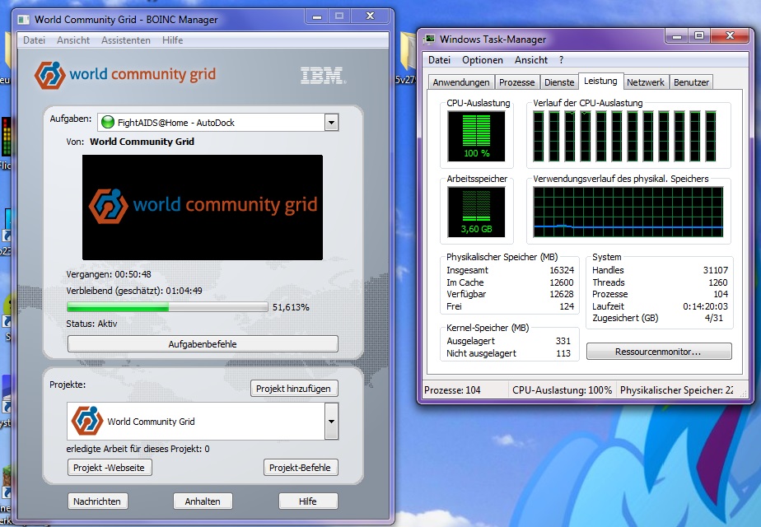Open the Hilfe menu in BOINC Manager
Image resolution: width=761 pixels, height=527 pixels.
(172, 40)
